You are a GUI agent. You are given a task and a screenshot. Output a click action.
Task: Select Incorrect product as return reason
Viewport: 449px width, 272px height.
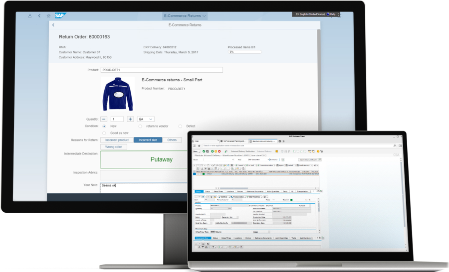coord(117,140)
